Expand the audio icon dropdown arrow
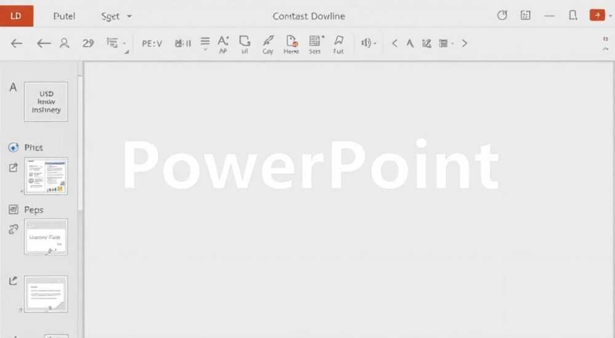This screenshot has height=338, width=615. [x=375, y=43]
